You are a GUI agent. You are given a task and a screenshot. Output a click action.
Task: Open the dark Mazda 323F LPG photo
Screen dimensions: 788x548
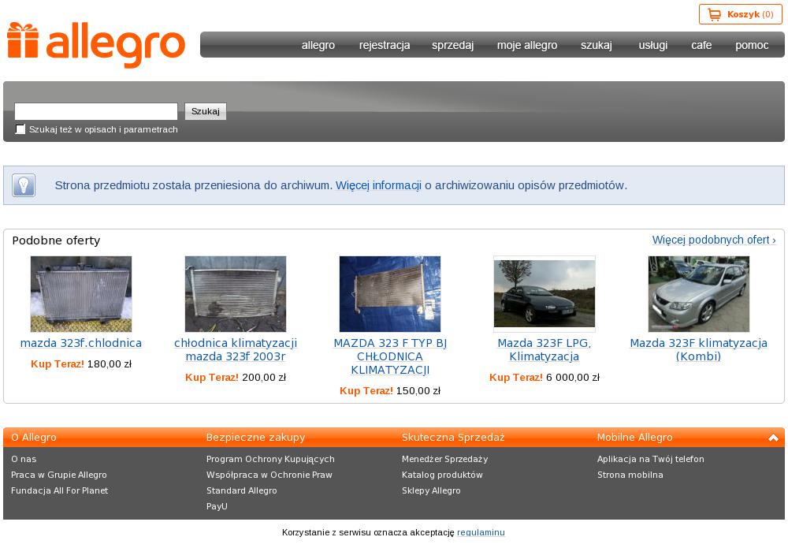click(x=545, y=294)
